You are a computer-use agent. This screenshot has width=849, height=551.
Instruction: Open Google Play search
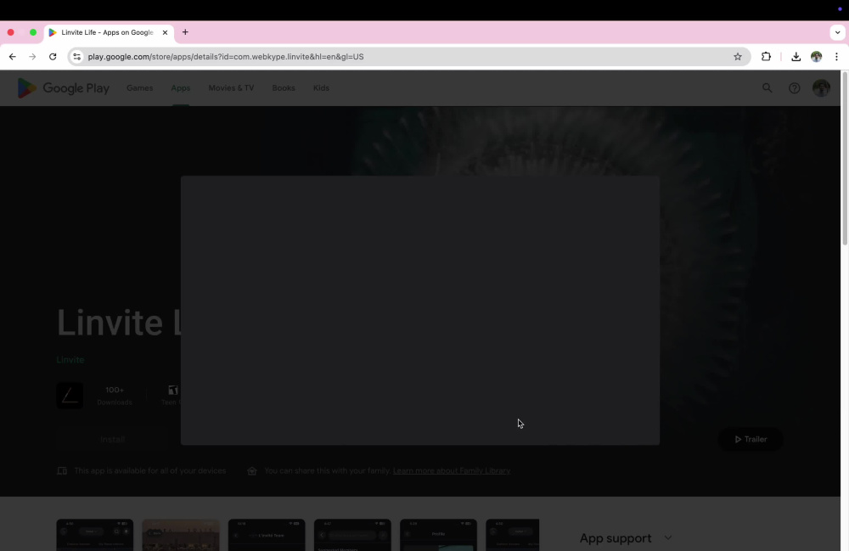click(x=767, y=87)
